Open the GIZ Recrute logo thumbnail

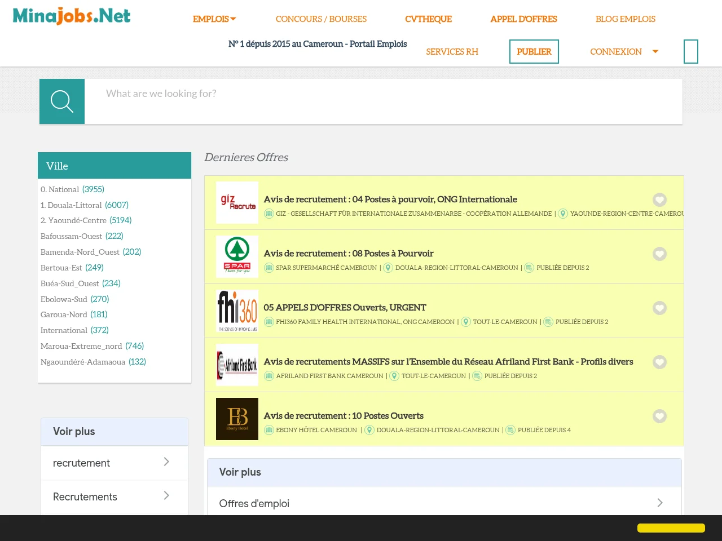click(237, 202)
